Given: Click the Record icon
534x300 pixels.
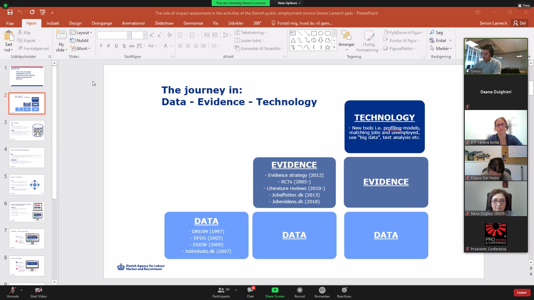Looking at the screenshot, I should [300, 290].
